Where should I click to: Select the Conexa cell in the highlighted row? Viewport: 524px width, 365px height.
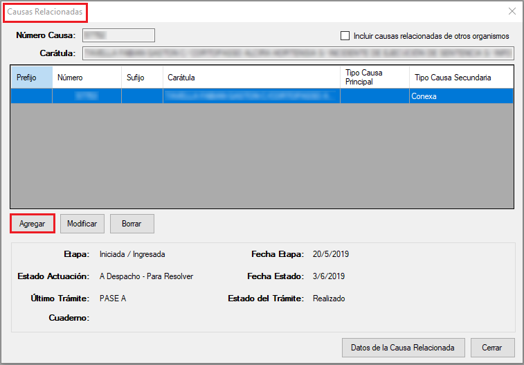460,97
